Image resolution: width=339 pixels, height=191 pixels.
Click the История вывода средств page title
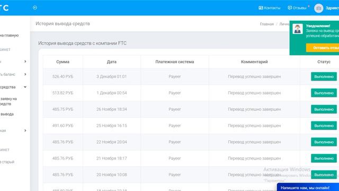tap(63, 23)
